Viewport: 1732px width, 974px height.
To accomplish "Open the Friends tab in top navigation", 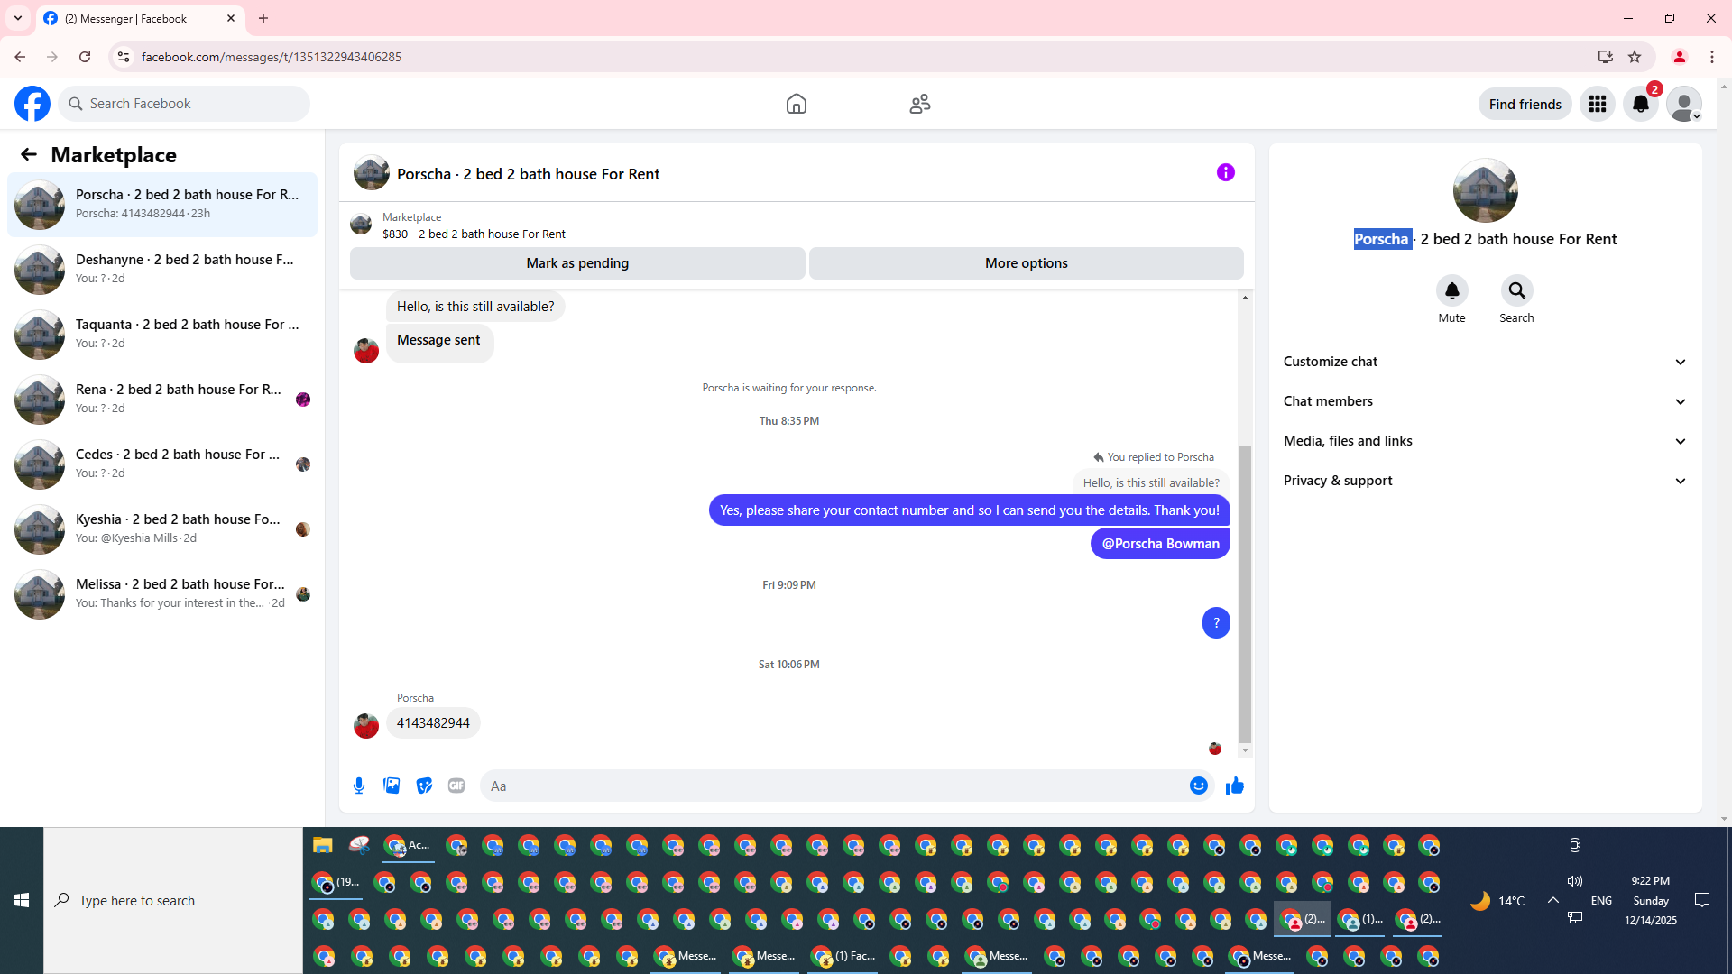I will click(919, 104).
